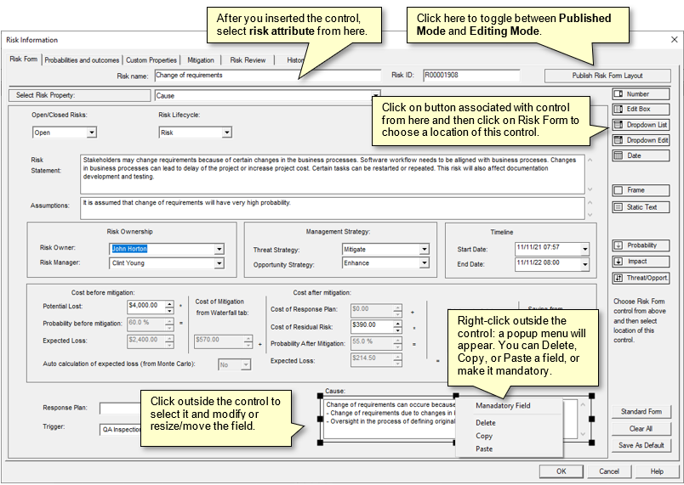Image resolution: width=684 pixels, height=485 pixels.
Task: Open the Start Date picker dropdown
Action: (584, 249)
